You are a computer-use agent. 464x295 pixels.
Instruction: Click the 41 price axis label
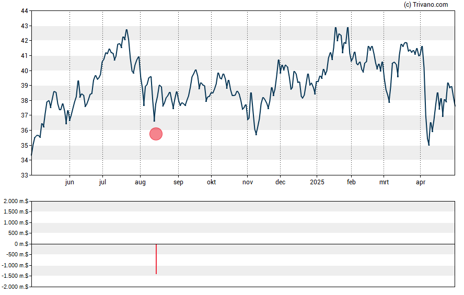tap(25, 56)
